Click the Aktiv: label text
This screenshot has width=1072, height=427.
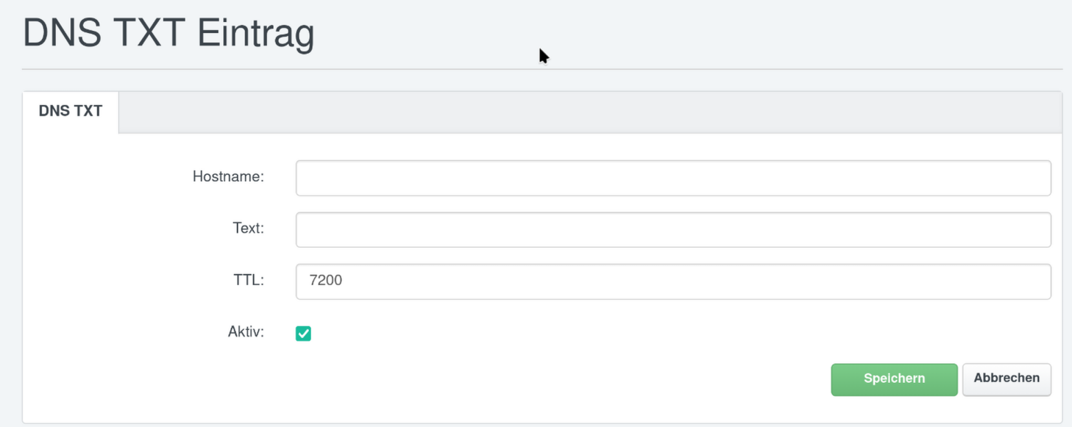(x=246, y=331)
